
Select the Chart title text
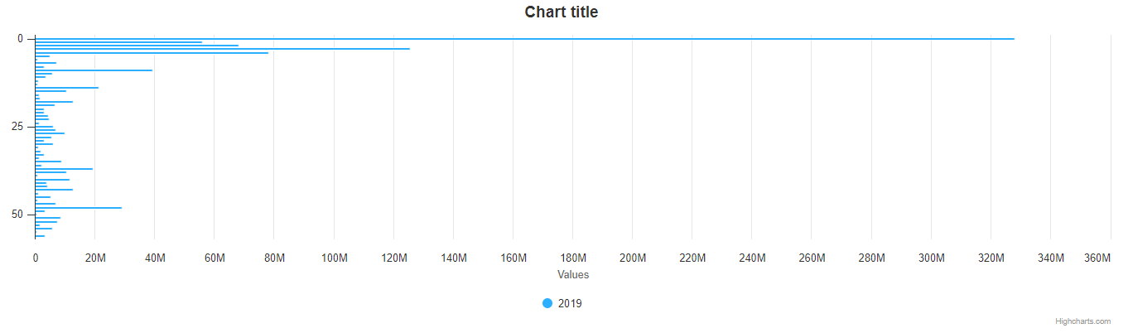562,12
